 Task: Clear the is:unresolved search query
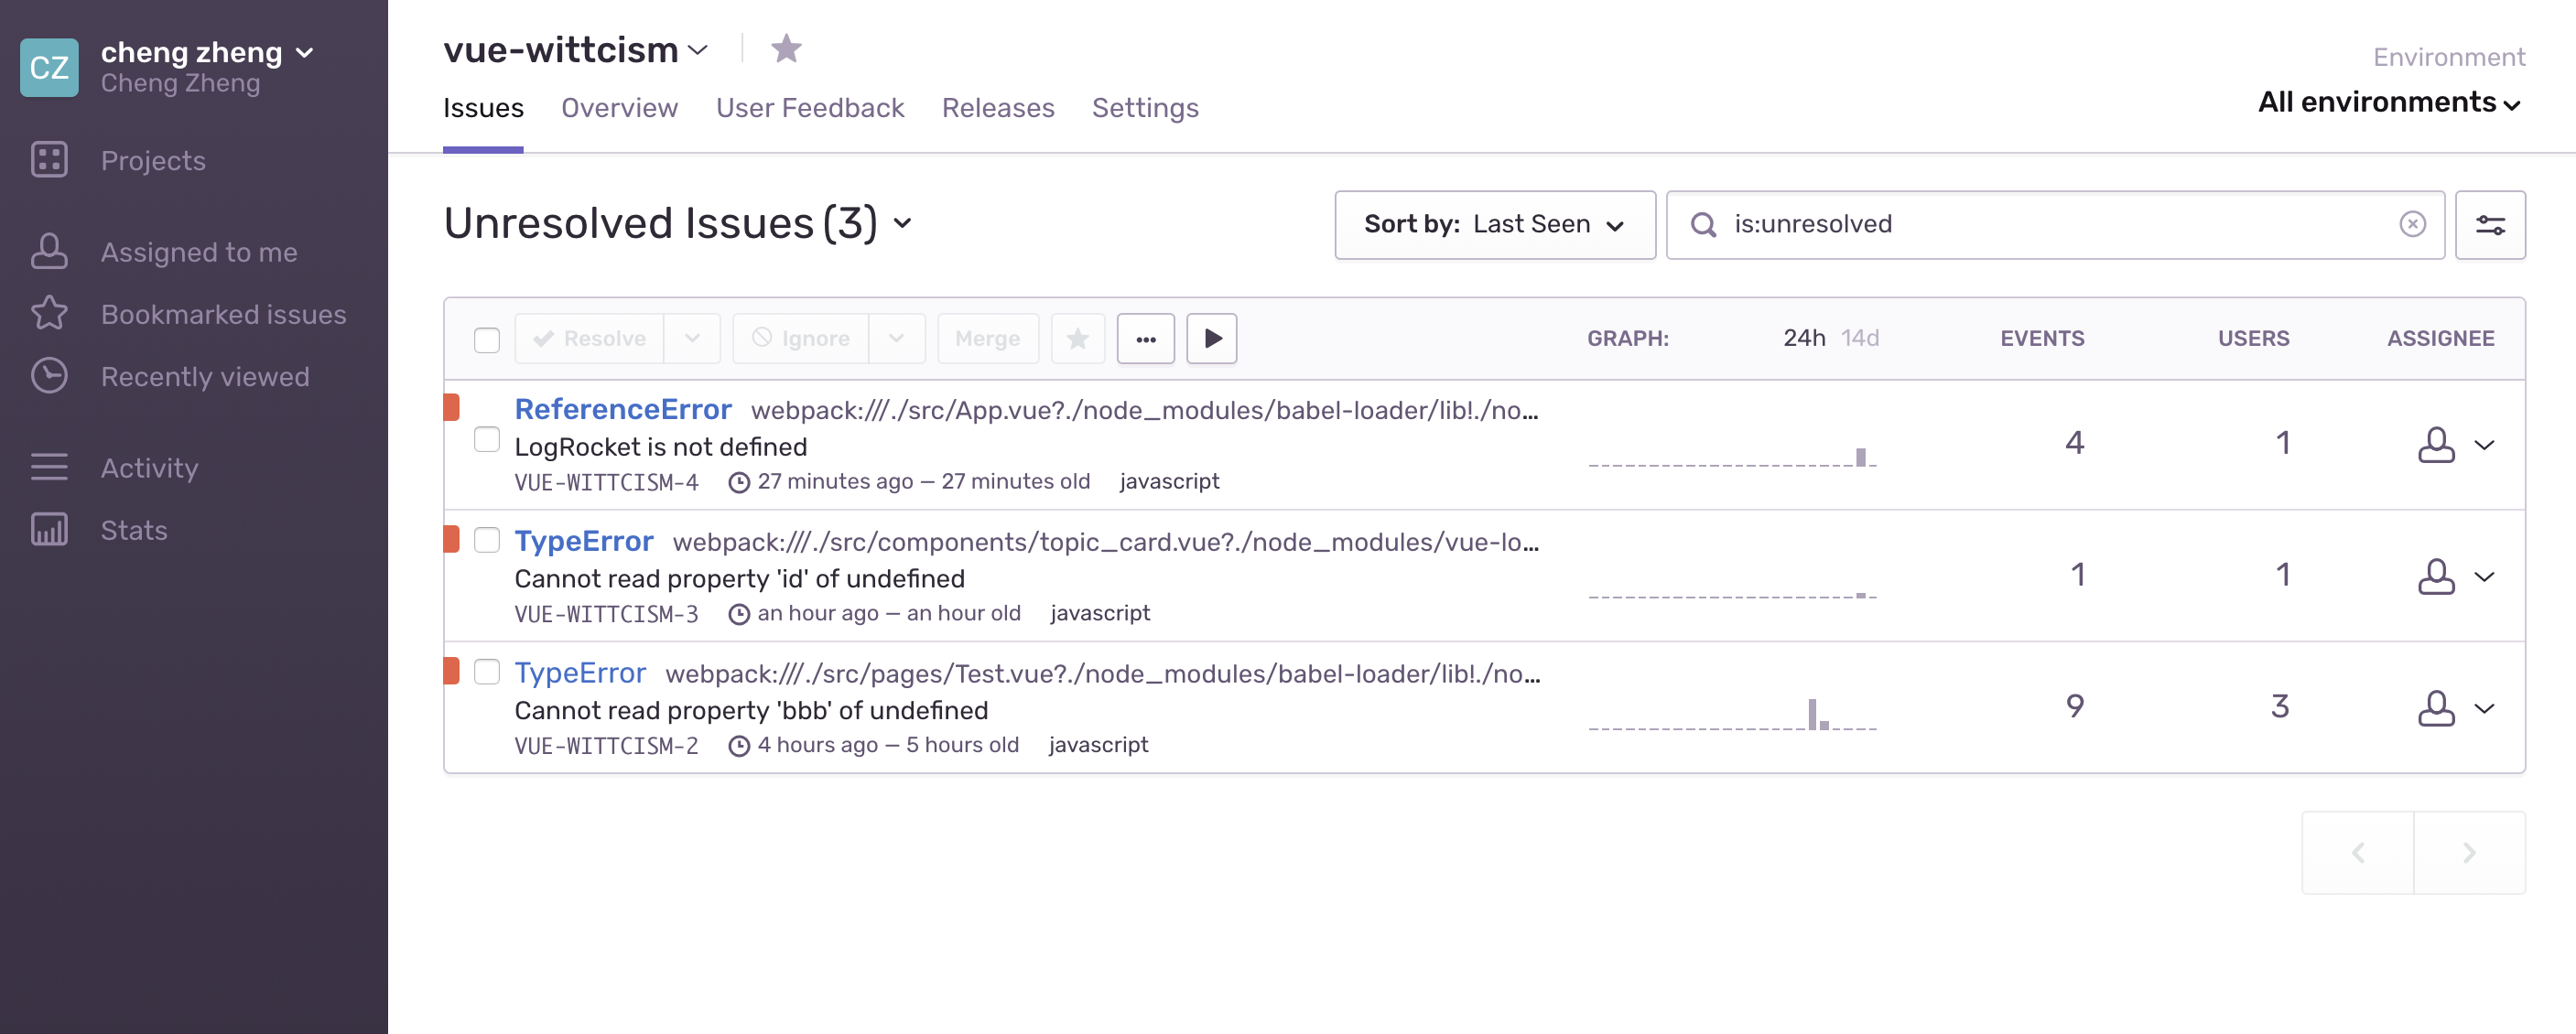[x=2412, y=224]
